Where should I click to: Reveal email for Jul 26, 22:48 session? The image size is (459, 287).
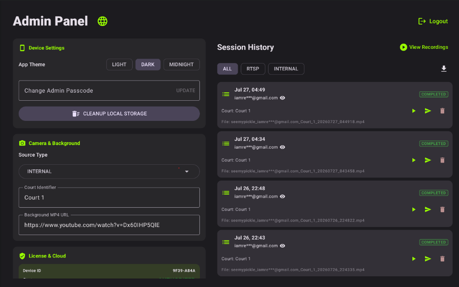[282, 197]
